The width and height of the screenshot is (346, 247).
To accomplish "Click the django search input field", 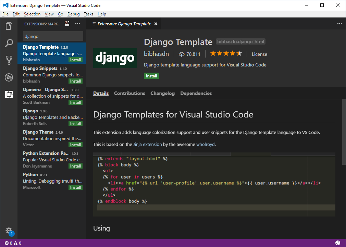I will pyautogui.click(x=53, y=36).
